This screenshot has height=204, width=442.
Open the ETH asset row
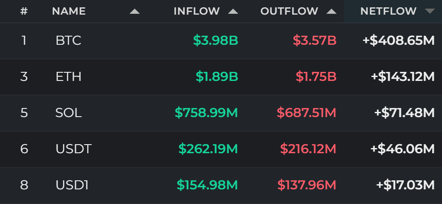[x=221, y=77]
